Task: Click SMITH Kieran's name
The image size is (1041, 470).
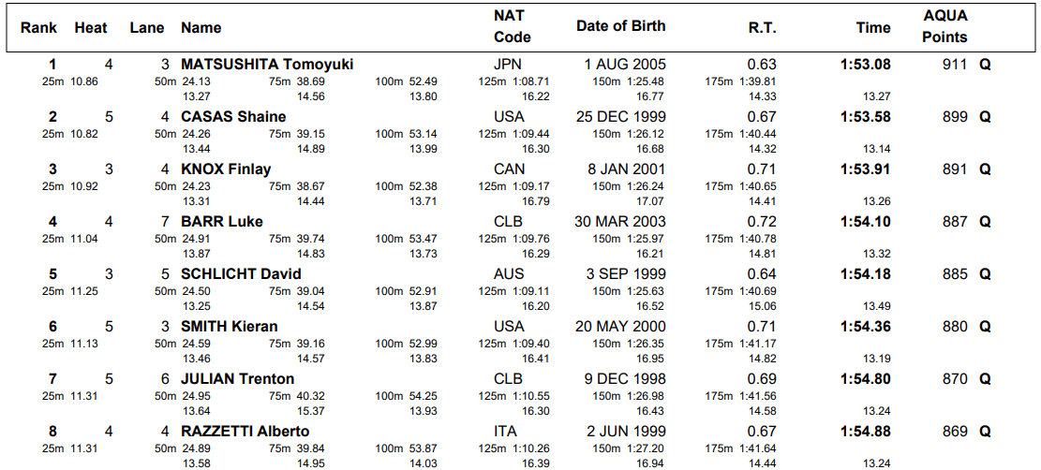Action: (x=230, y=327)
